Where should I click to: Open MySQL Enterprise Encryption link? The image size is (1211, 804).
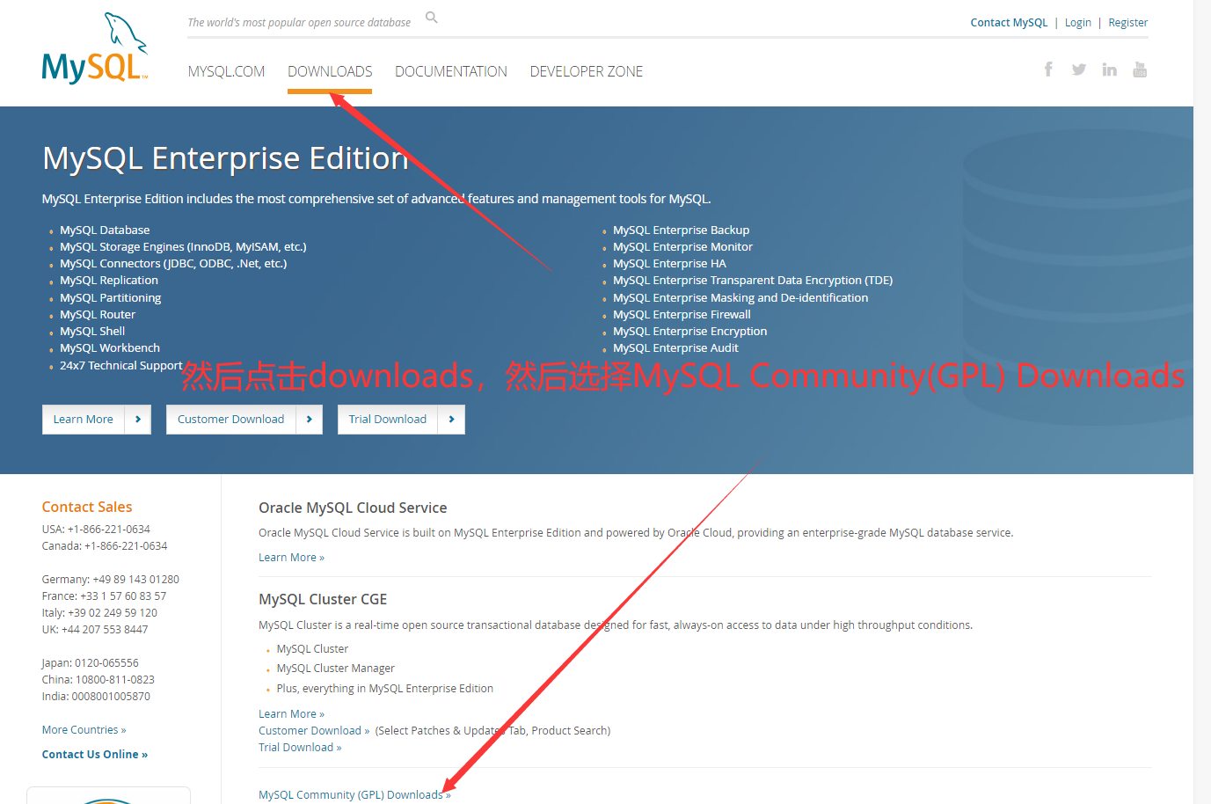click(x=690, y=332)
